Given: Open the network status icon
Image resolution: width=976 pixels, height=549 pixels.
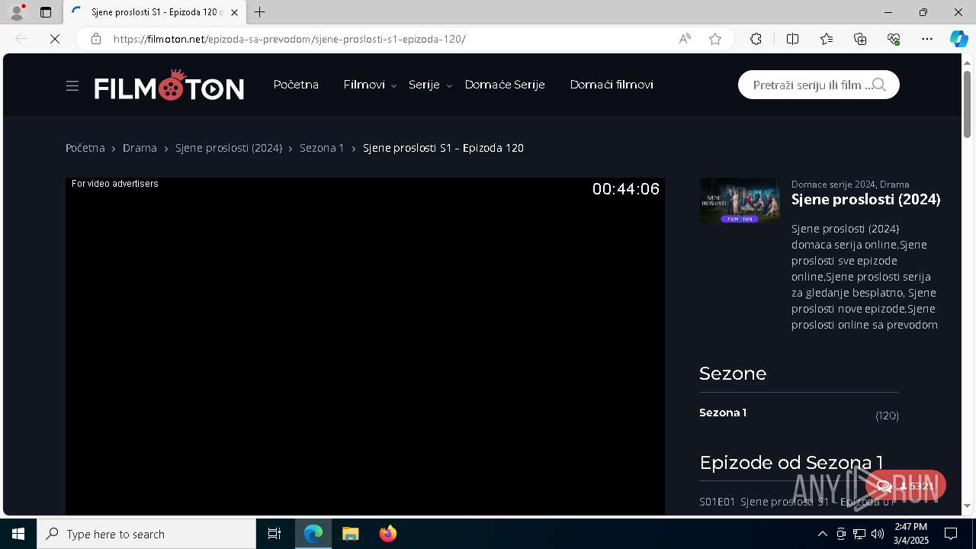Looking at the screenshot, I should tap(859, 534).
